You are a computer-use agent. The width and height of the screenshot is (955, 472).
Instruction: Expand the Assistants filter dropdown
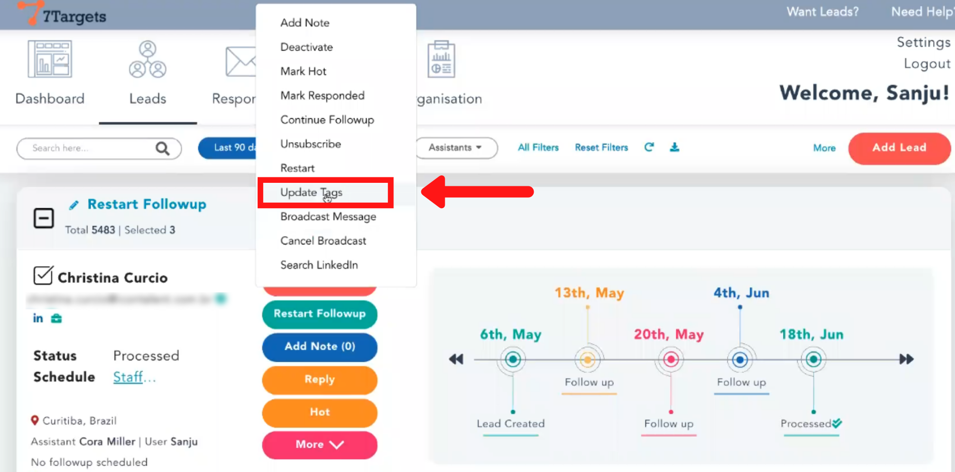pyautogui.click(x=455, y=148)
